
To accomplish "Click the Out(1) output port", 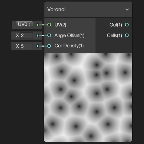I will click(x=127, y=25).
